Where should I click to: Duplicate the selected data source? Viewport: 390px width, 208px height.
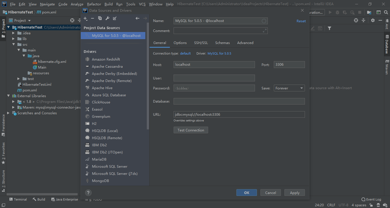100,18
